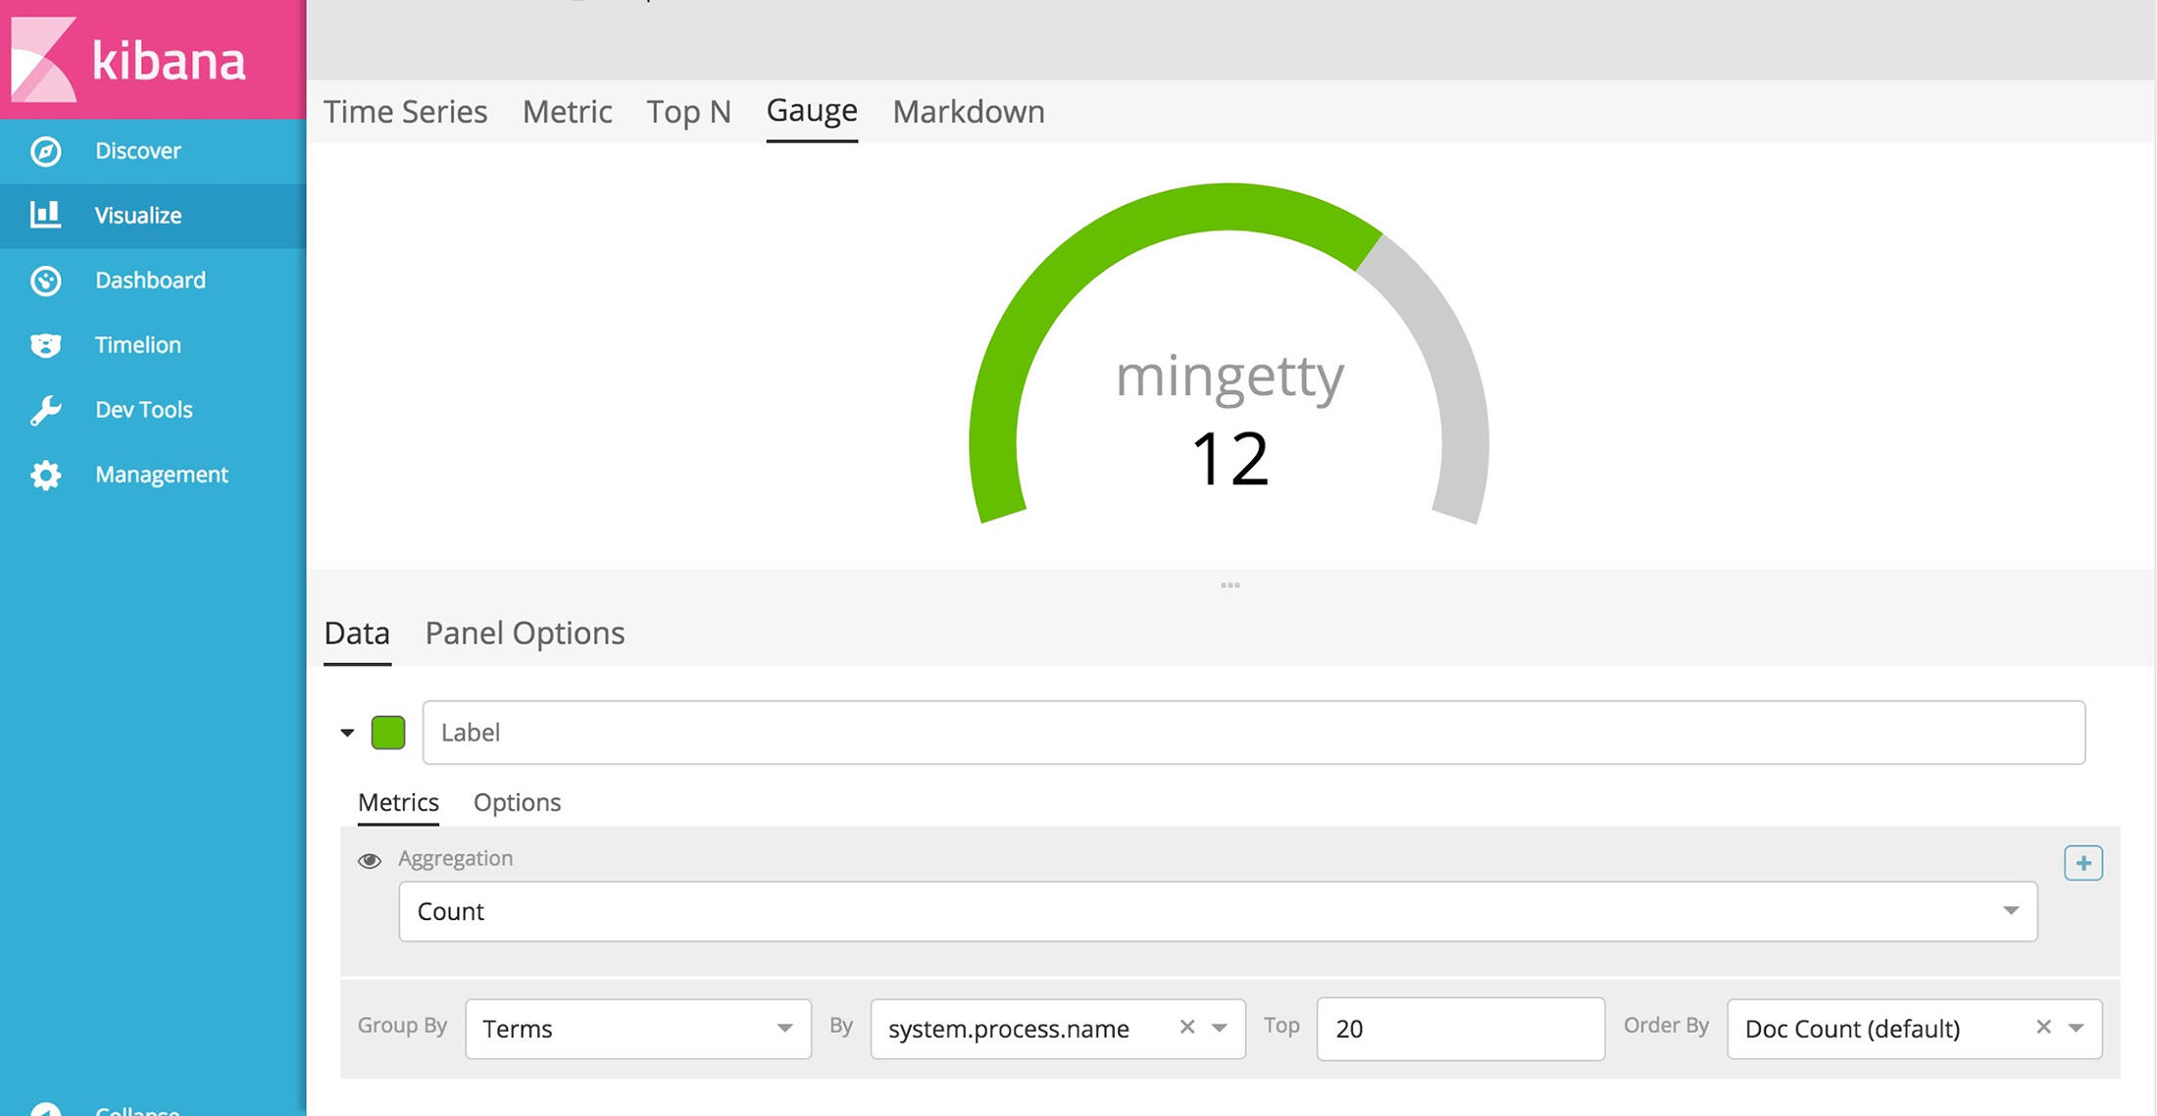Open the series Options tab
Viewport: 2157px width, 1116px height.
517,802
